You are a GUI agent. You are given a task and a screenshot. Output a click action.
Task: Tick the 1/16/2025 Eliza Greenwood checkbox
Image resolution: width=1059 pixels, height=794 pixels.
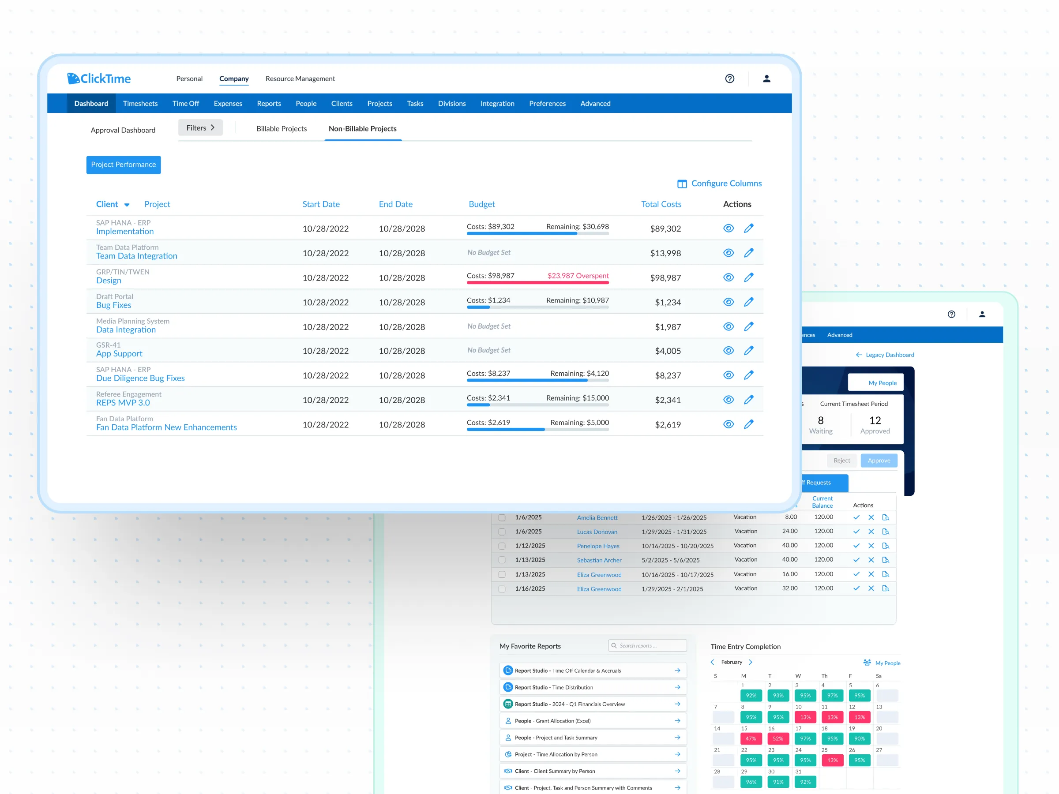pos(502,589)
